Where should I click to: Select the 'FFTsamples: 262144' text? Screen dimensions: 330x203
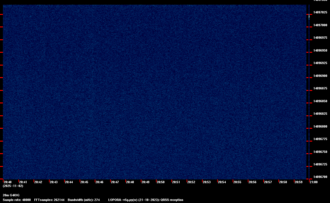coord(49,200)
